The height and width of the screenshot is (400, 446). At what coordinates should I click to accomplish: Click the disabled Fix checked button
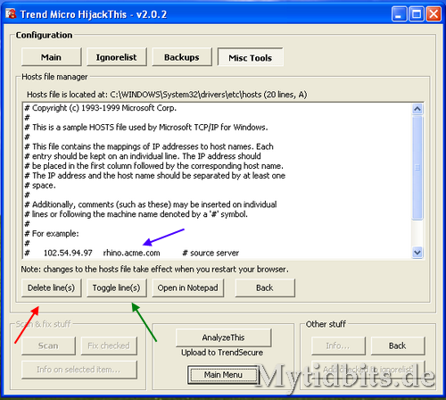pos(109,346)
